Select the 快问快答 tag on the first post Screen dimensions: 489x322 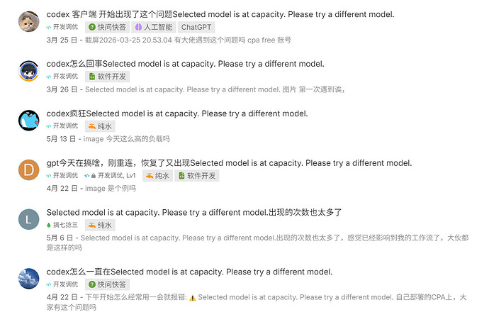[107, 28]
